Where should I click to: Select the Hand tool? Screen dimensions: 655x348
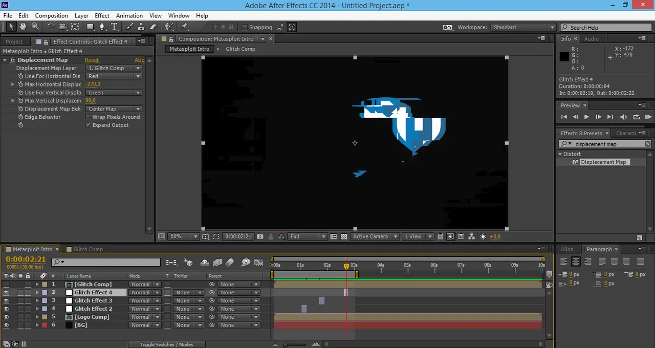click(23, 27)
